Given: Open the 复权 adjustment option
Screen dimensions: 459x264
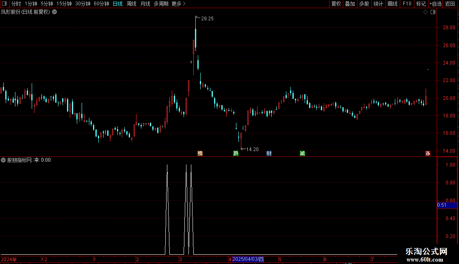Looking at the screenshot, I should coord(336,4).
